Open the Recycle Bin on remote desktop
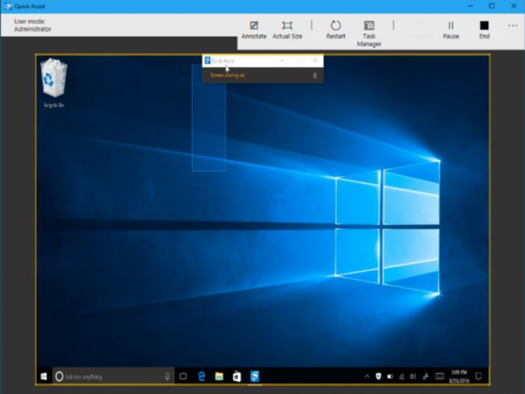 [53, 83]
